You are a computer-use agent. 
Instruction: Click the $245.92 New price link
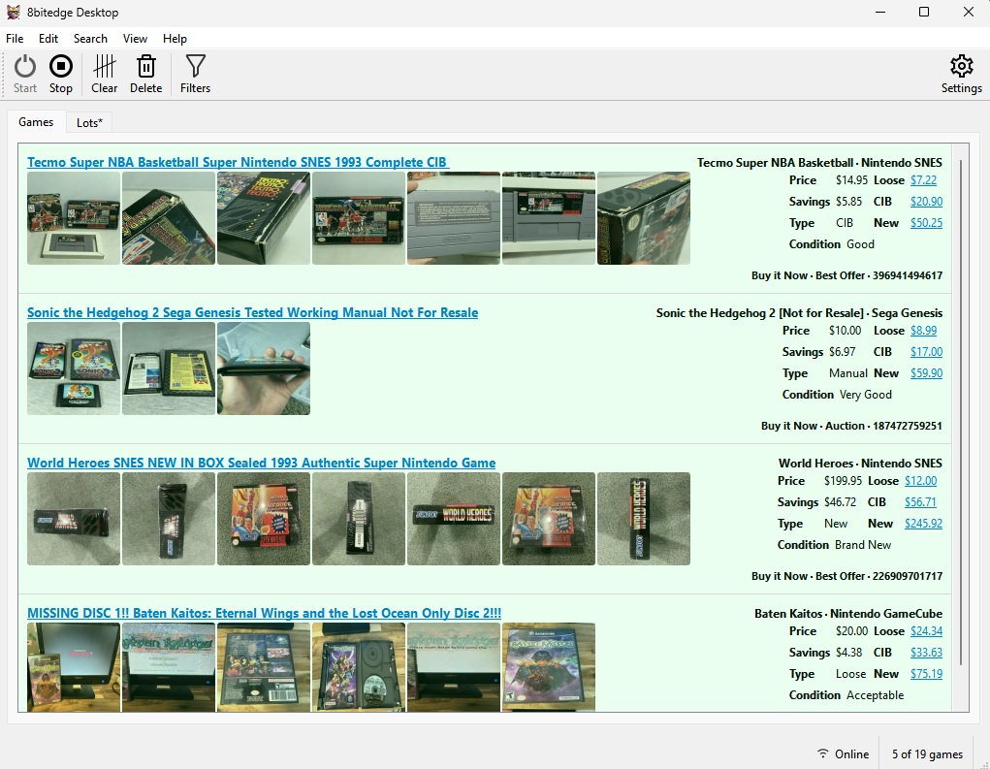[923, 524]
